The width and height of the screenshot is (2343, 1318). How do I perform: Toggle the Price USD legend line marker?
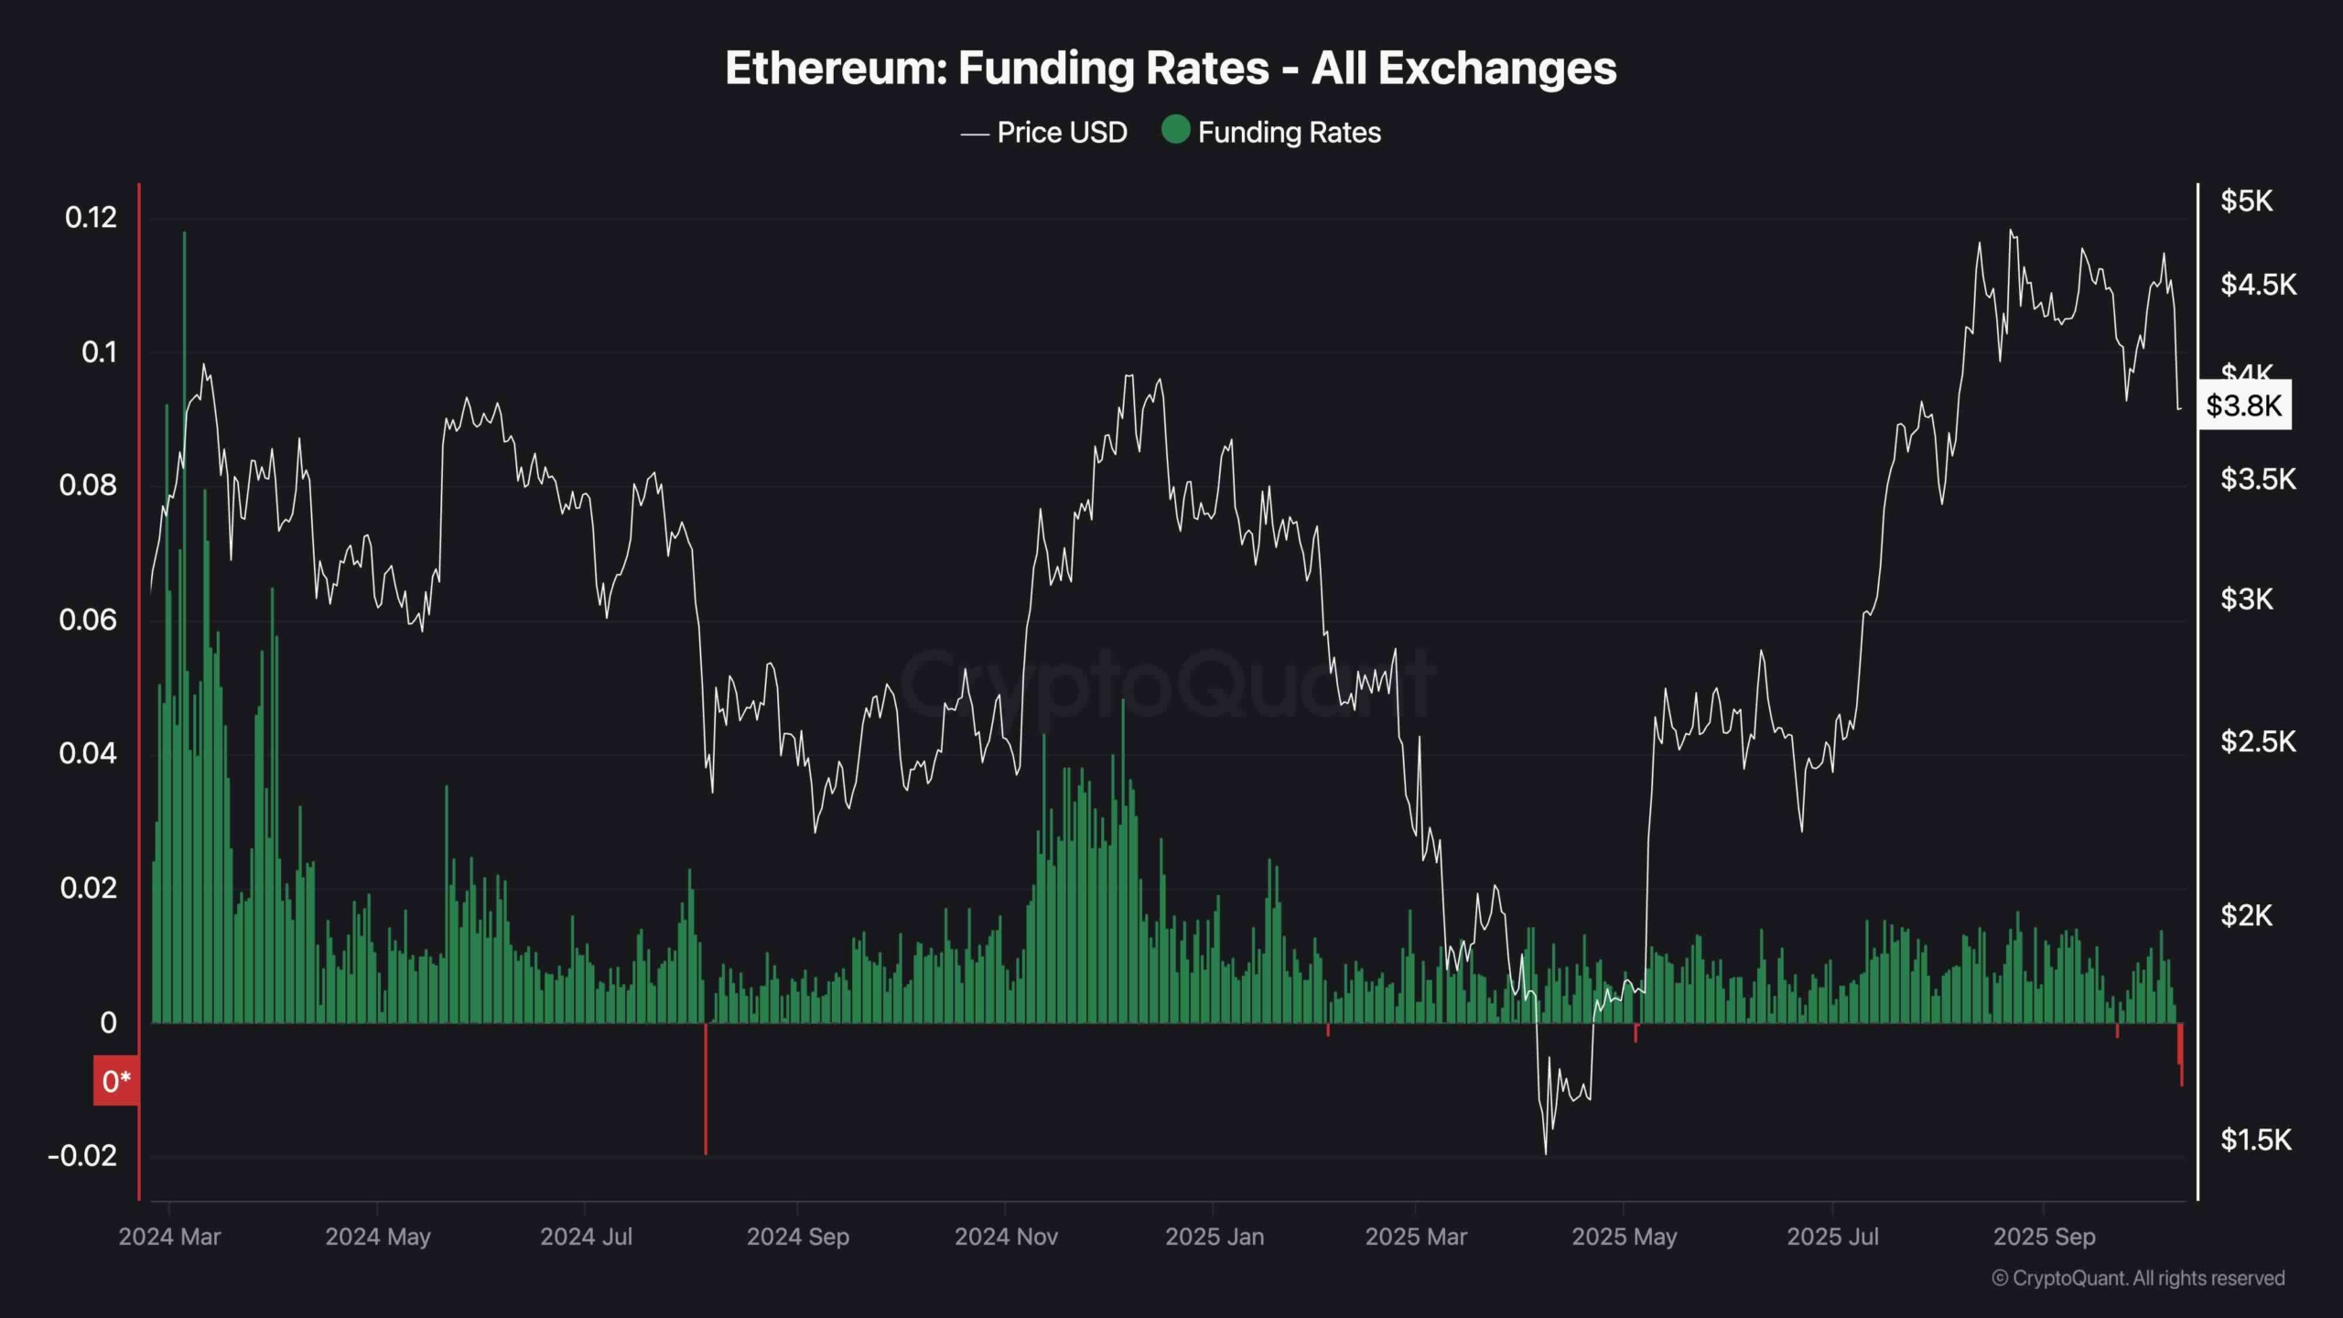click(x=974, y=135)
